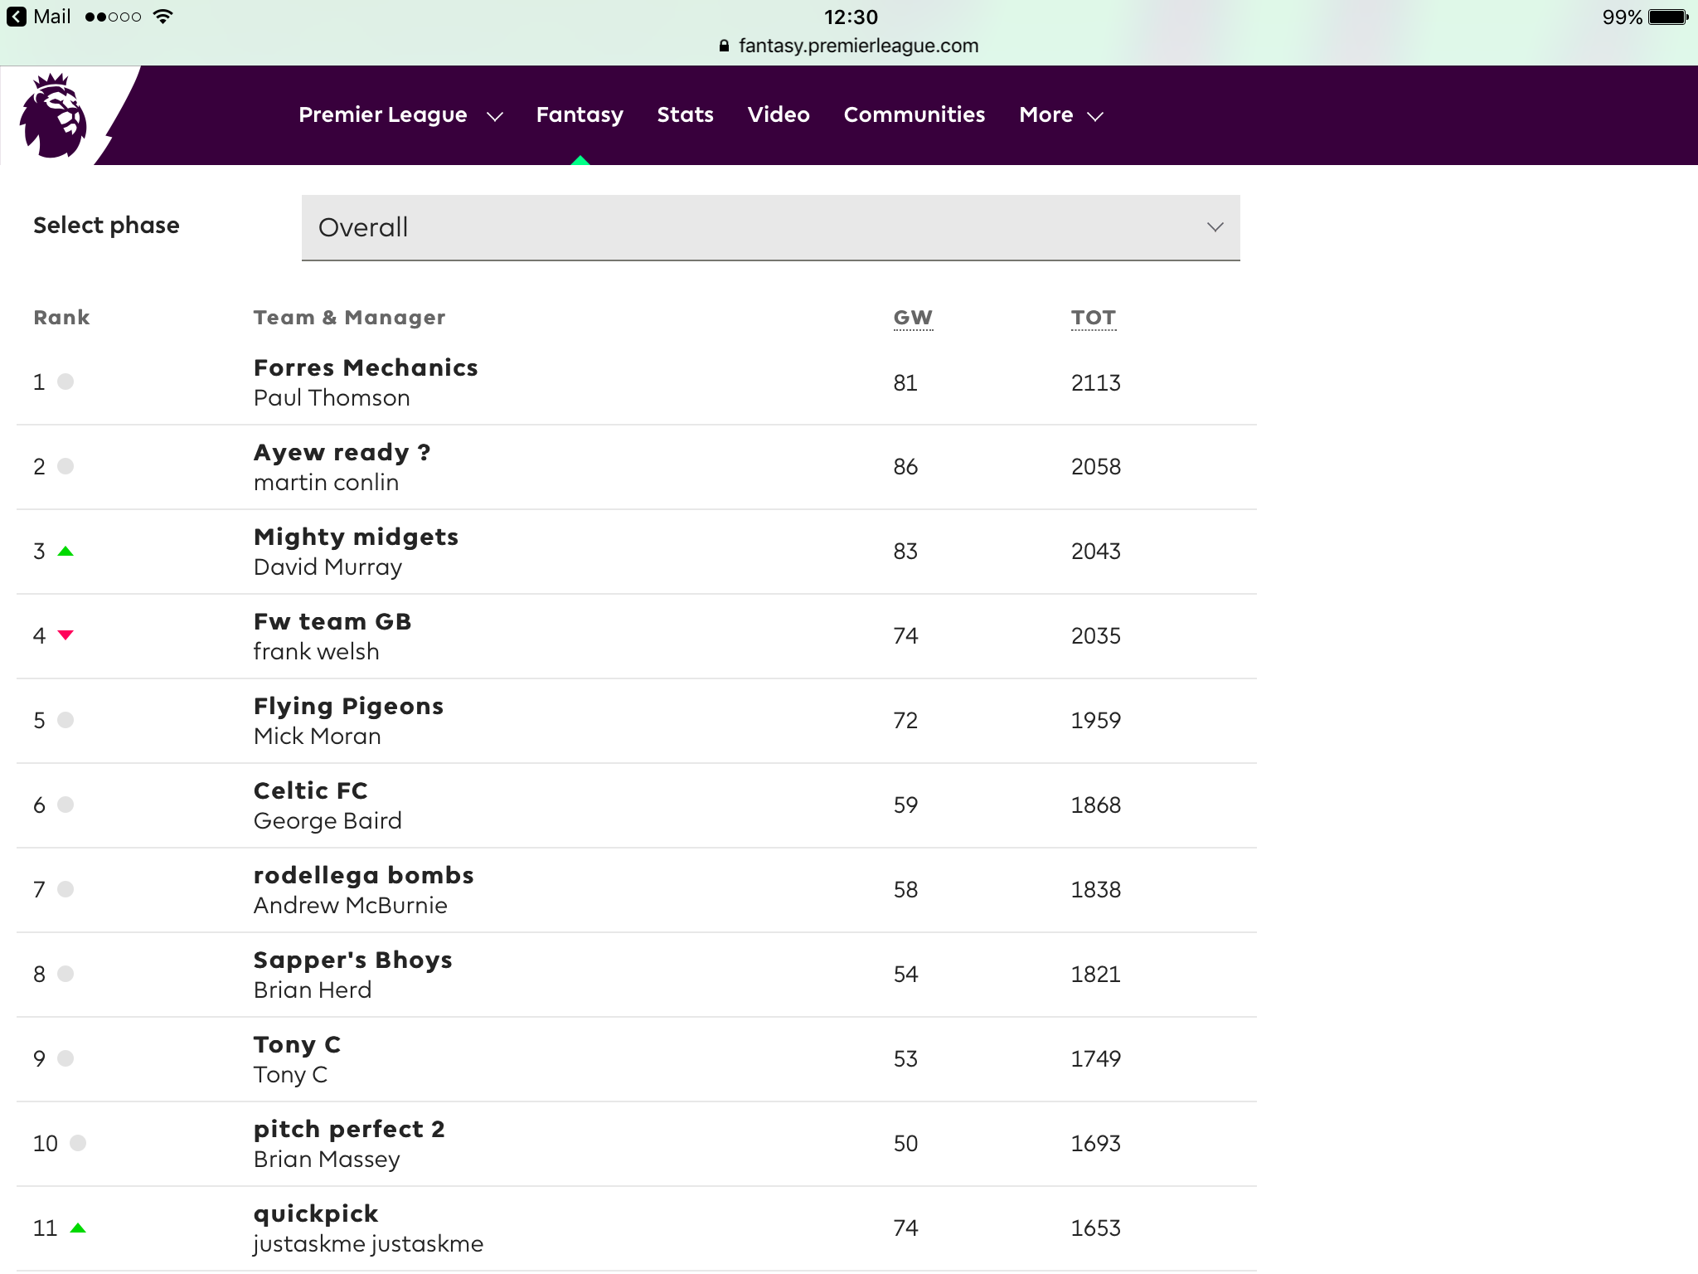This screenshot has width=1698, height=1274.
Task: Tap the padlock icon in address bar
Action: [x=724, y=46]
